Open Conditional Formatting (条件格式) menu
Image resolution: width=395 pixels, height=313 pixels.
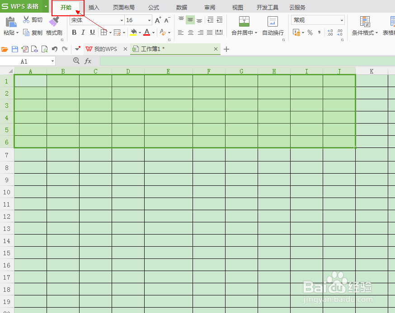(365, 26)
